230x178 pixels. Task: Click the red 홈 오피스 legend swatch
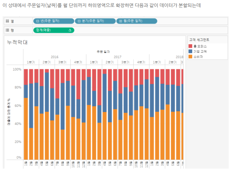coord(190,46)
